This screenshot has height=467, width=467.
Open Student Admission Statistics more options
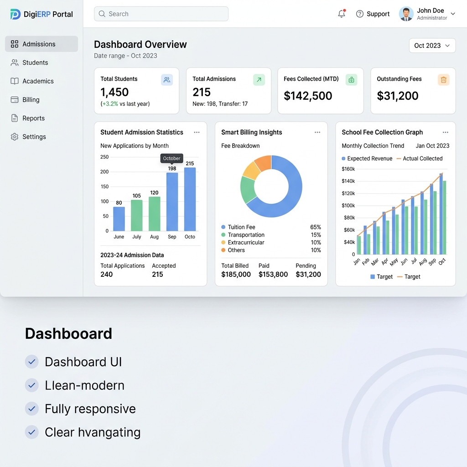[x=197, y=132]
